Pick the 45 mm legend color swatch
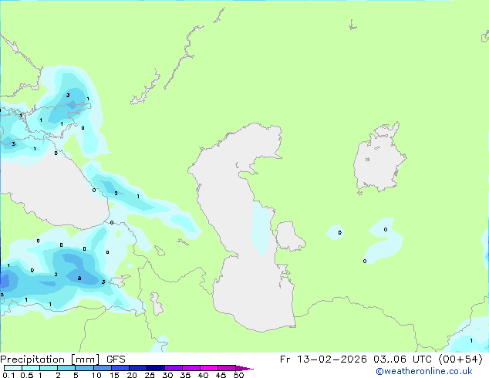The image size is (489, 378). (227, 368)
